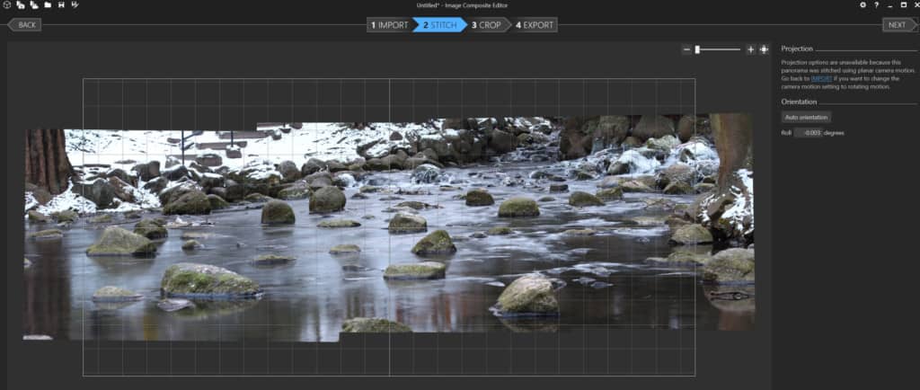
Task: Zoom in with the plus button
Action: click(x=751, y=49)
